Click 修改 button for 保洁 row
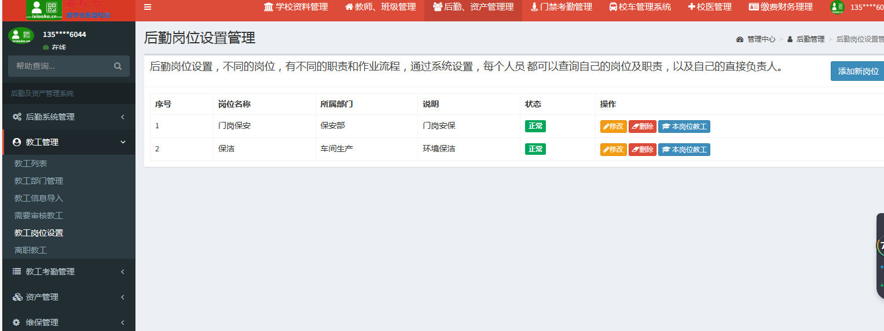Image resolution: width=884 pixels, height=331 pixels. (614, 150)
